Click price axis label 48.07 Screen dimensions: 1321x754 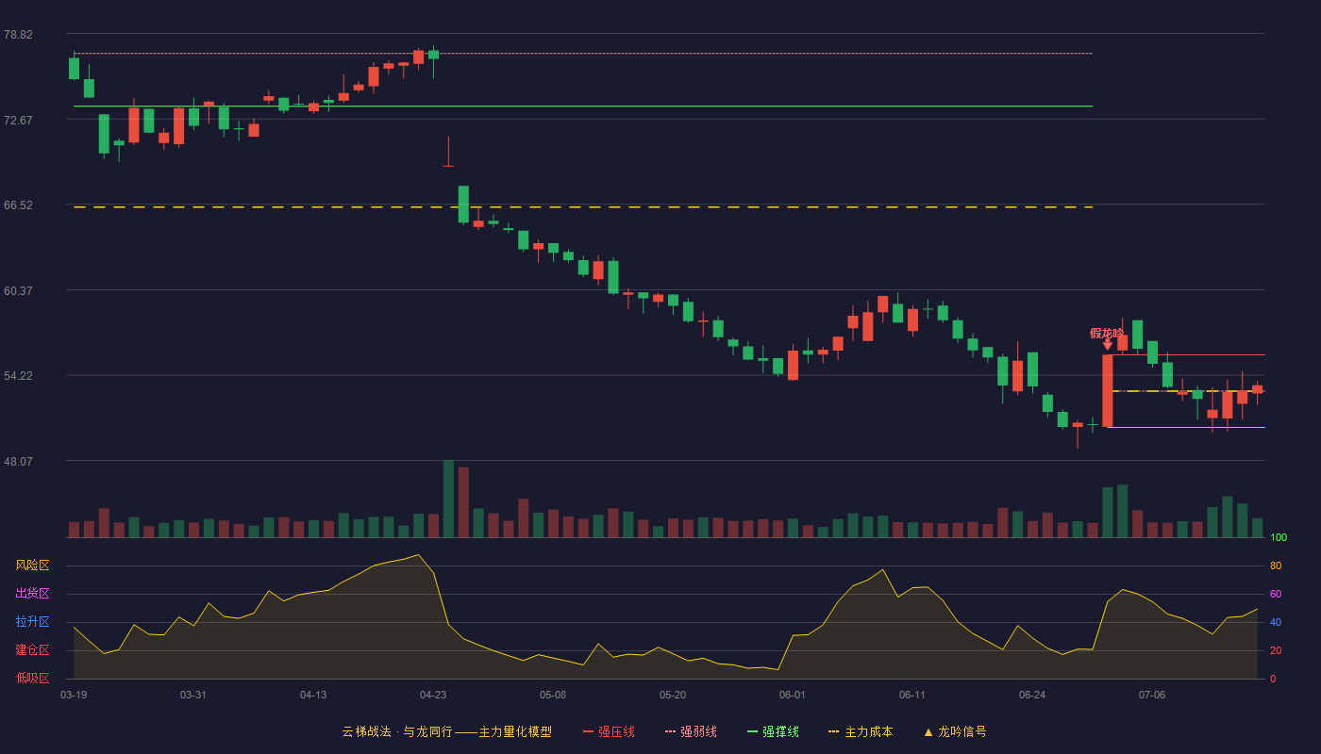(18, 461)
